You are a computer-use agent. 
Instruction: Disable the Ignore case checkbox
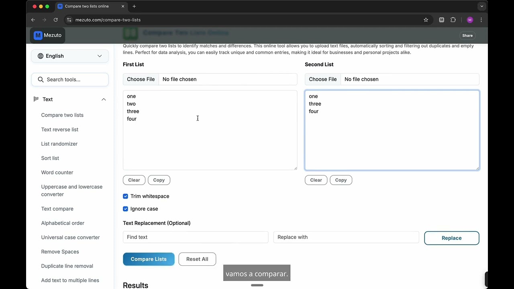pyautogui.click(x=126, y=209)
